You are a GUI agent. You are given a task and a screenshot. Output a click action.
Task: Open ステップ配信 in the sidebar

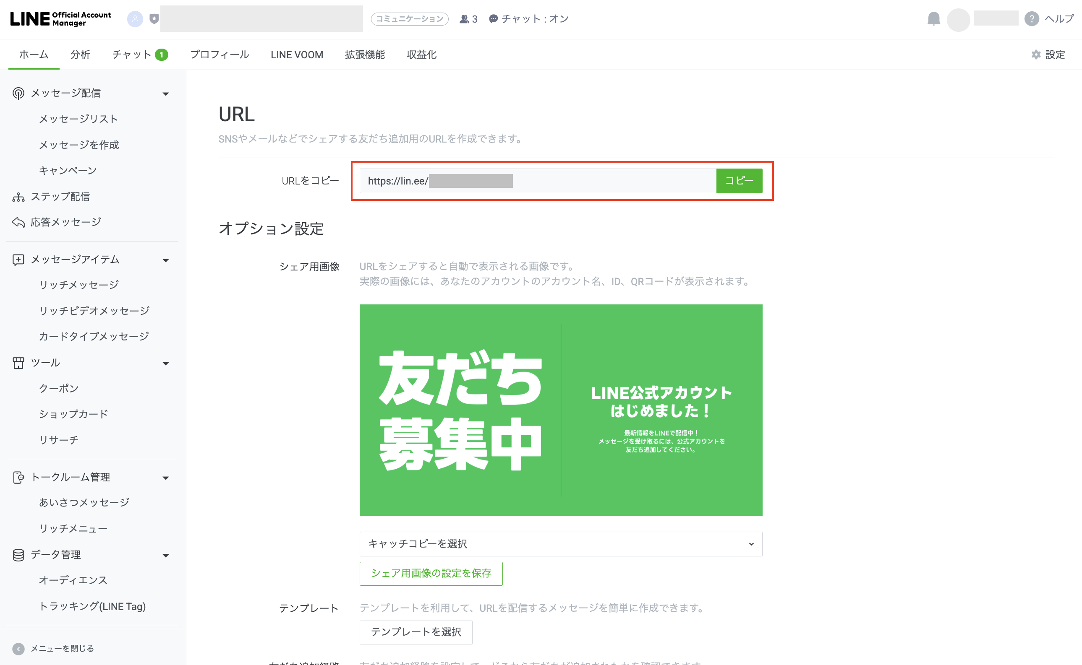[60, 197]
